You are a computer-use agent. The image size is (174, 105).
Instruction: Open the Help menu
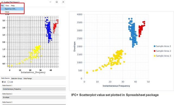click(x=13, y=5)
